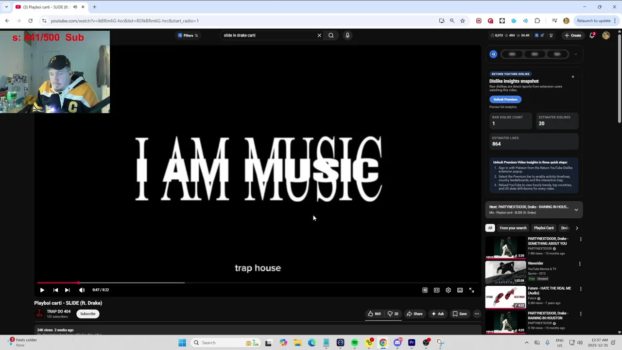Clear the YouTube search box text
This screenshot has width=622, height=350.
tap(319, 35)
